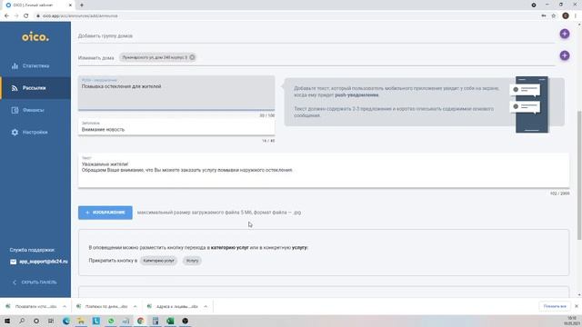This screenshot has height=327, width=582.
Task: Click СКРЫТЬ ПАНЕЛЬ to collapse sidebar
Action: tap(39, 282)
